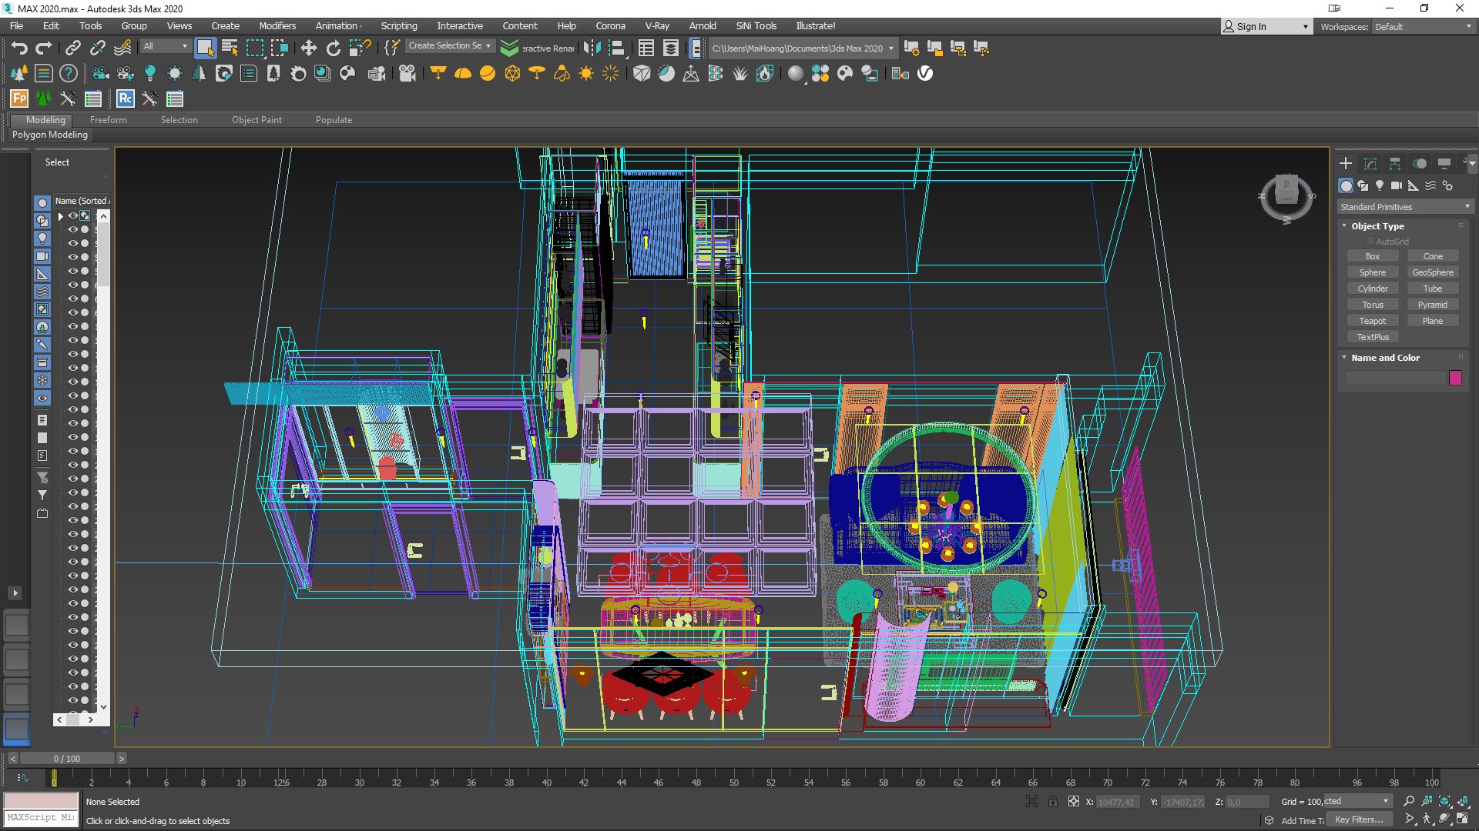Open the Modifiers menu
The image size is (1479, 831).
277,25
